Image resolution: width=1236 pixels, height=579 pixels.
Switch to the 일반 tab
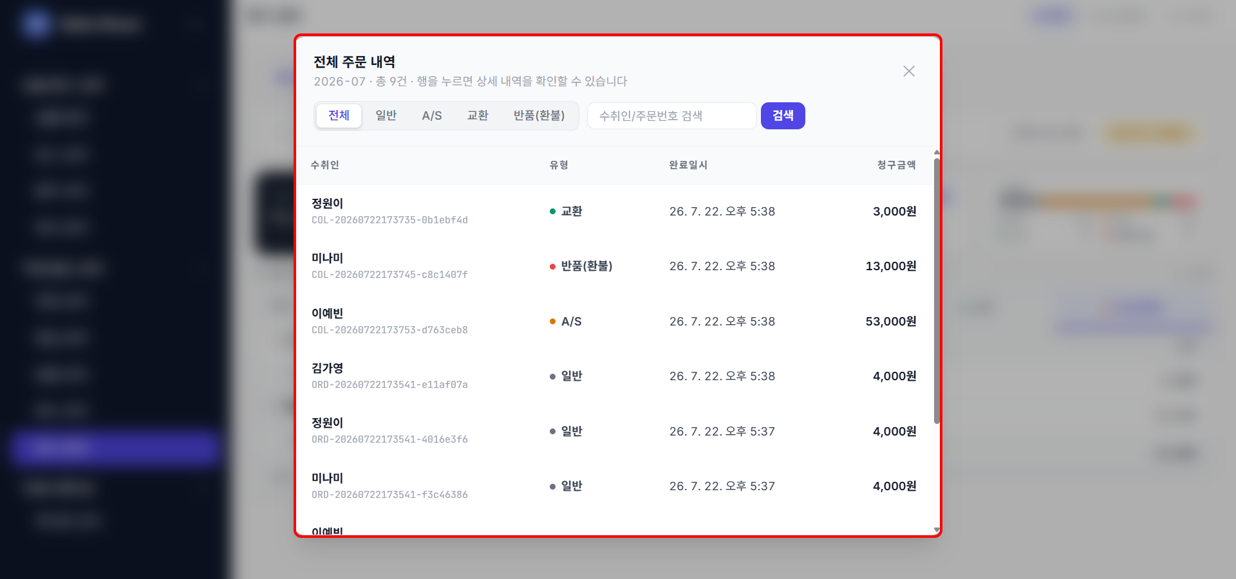pos(386,116)
